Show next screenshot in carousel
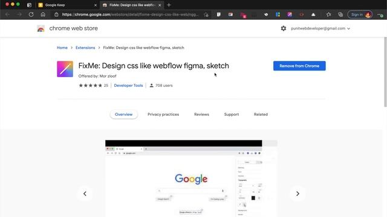This screenshot has height=217, width=387. [298, 193]
